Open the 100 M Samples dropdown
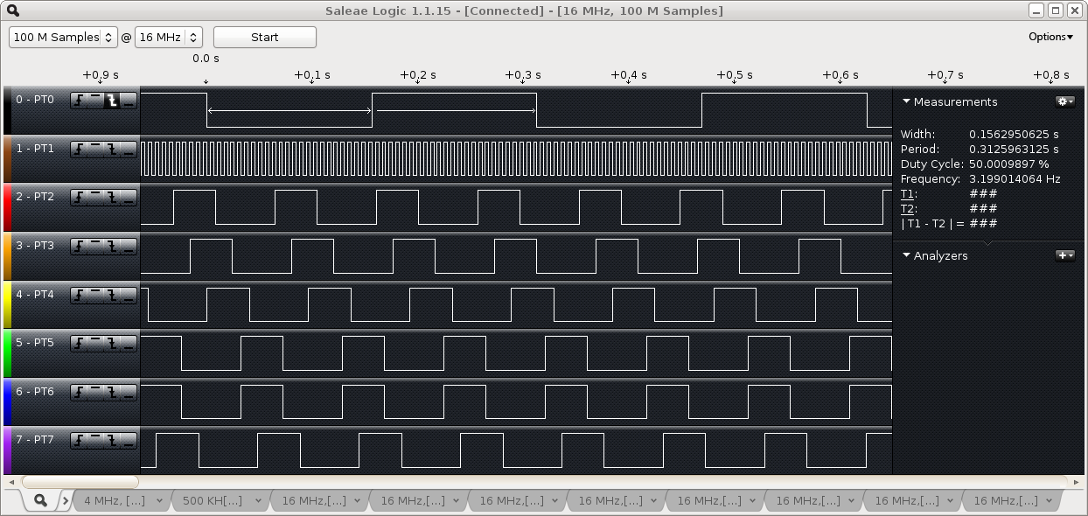This screenshot has height=516, width=1088. (63, 38)
